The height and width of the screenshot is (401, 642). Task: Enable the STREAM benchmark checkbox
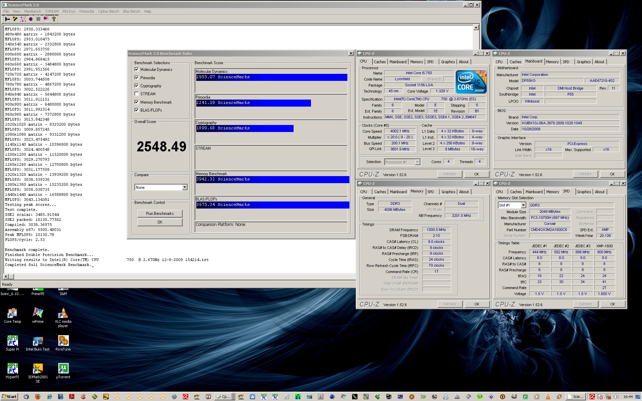pos(136,94)
